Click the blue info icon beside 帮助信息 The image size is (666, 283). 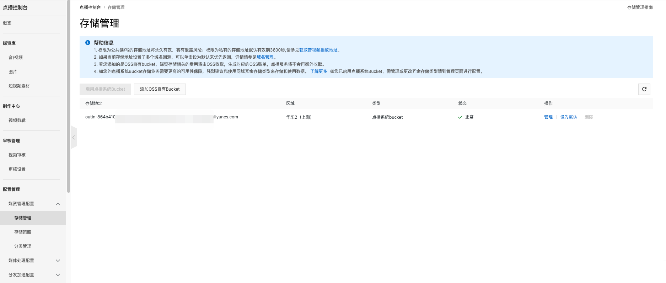[88, 43]
